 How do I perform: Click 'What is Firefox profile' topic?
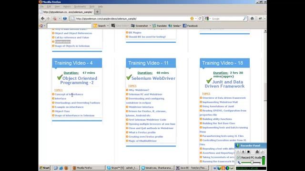142,133
